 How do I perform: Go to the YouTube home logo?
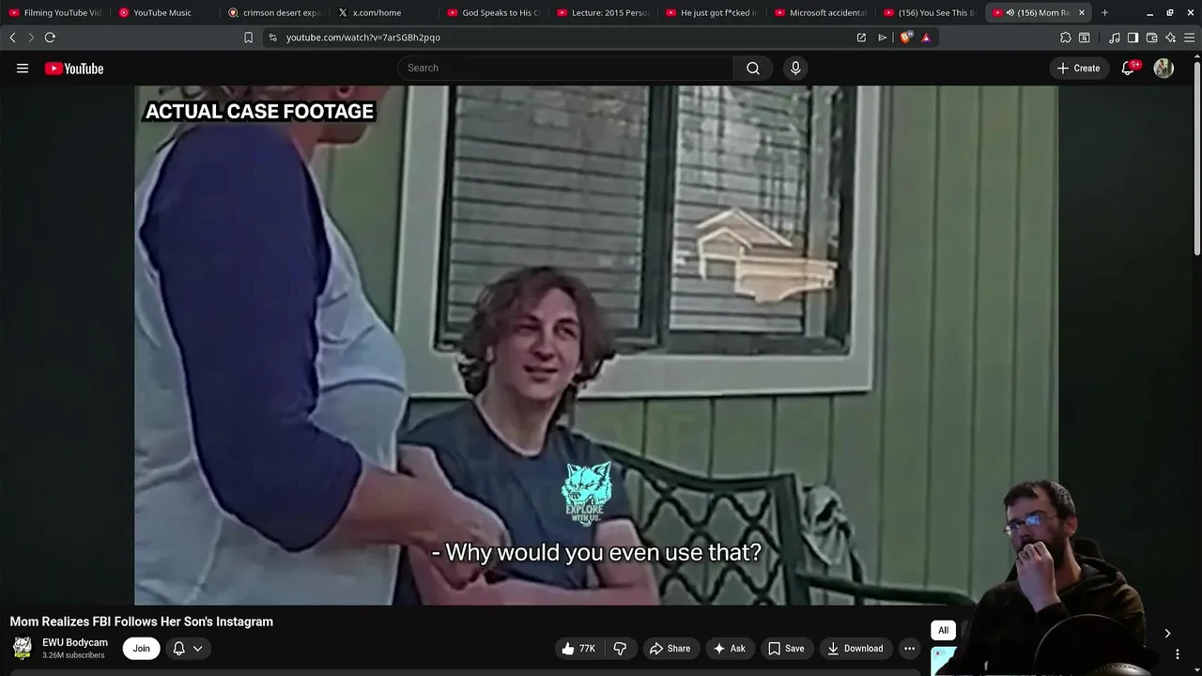74,69
